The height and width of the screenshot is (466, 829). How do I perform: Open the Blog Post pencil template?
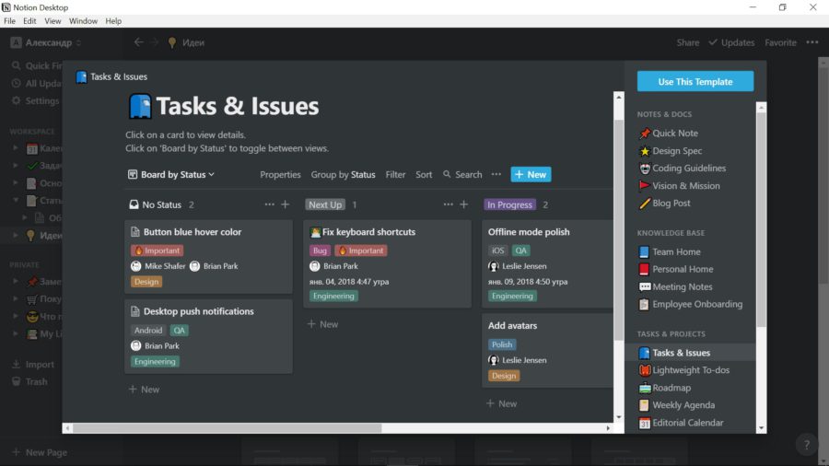click(664, 203)
